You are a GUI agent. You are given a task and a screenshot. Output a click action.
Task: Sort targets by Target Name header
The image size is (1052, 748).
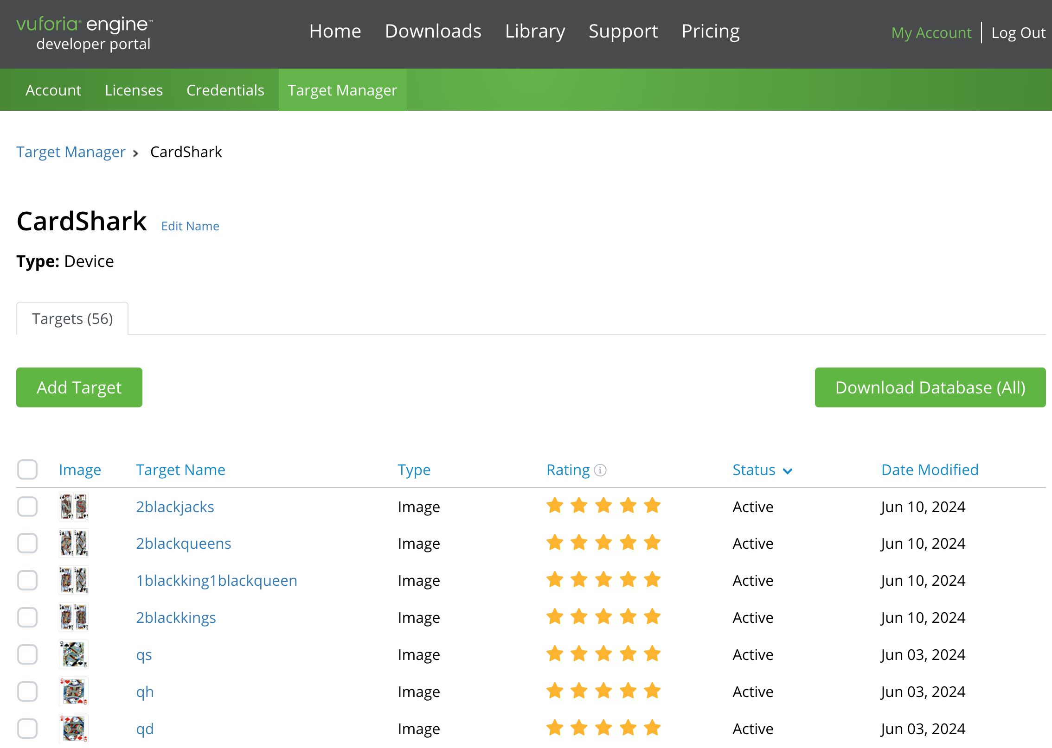[180, 470]
